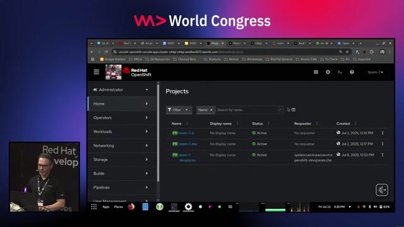The width and height of the screenshot is (404, 227).
Task: Open the Atomic Cafe bookmarks folder
Action: (x=306, y=59)
